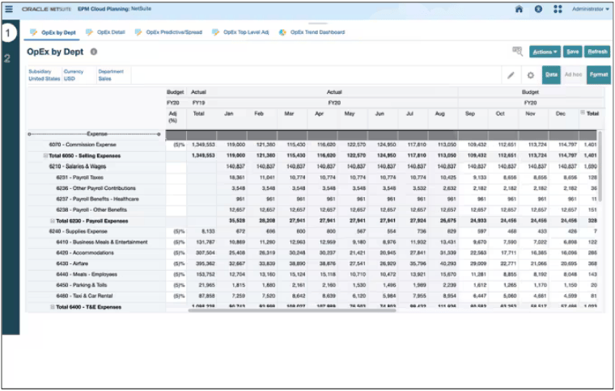
Task: Open the hamburger navigator menu
Action: click(9, 9)
